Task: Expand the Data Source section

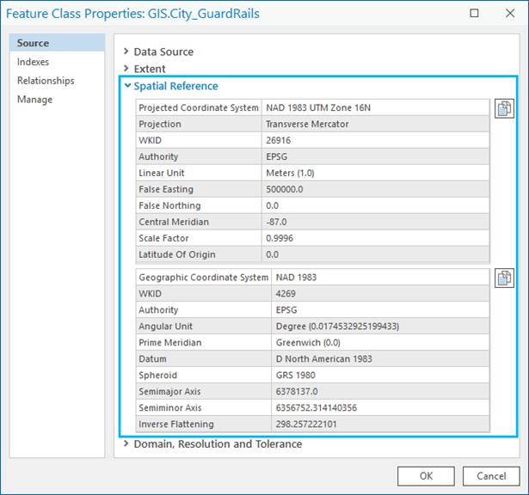Action: [x=163, y=52]
